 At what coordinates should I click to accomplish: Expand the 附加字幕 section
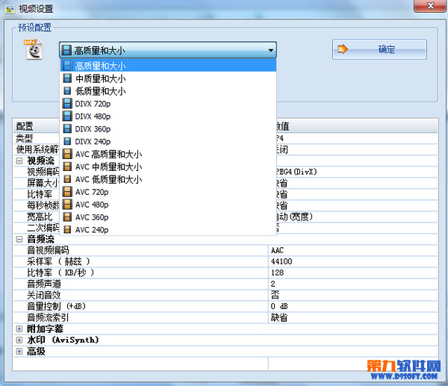tap(19, 329)
